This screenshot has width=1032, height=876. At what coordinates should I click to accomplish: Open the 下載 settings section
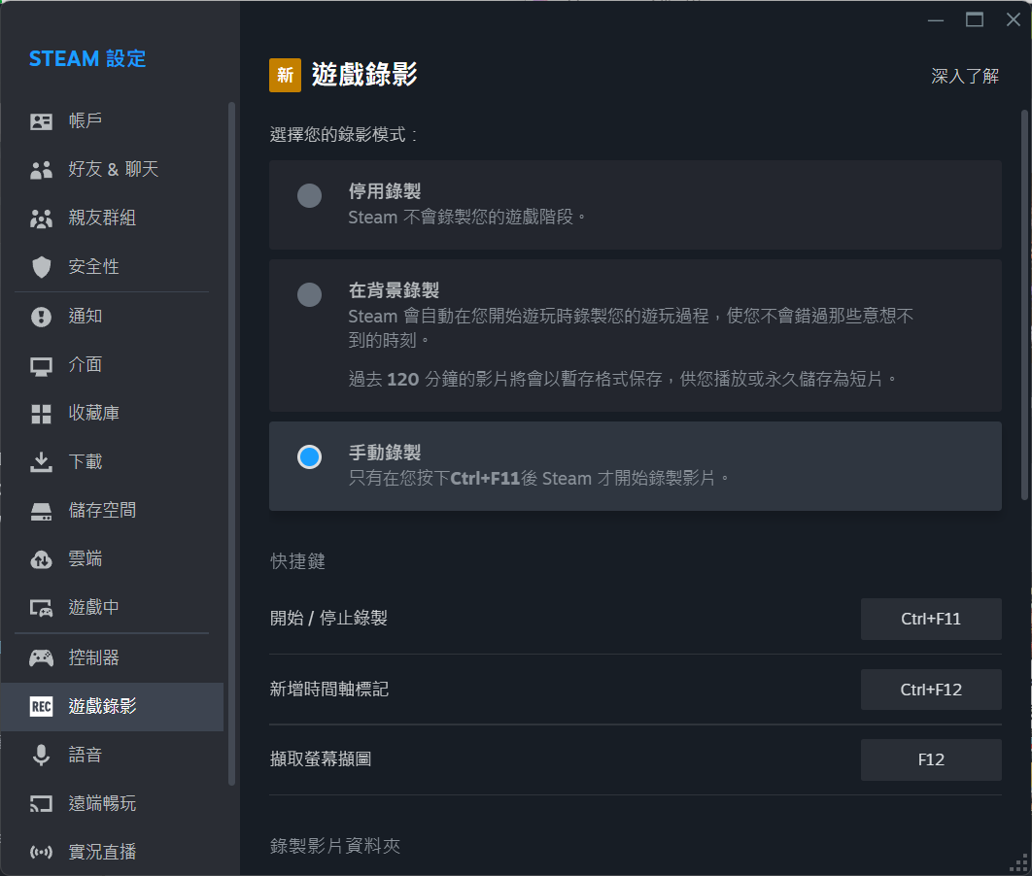coord(112,461)
